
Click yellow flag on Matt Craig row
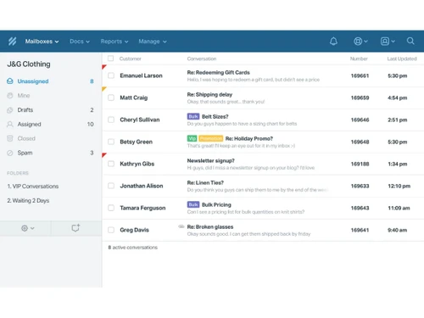point(104,89)
